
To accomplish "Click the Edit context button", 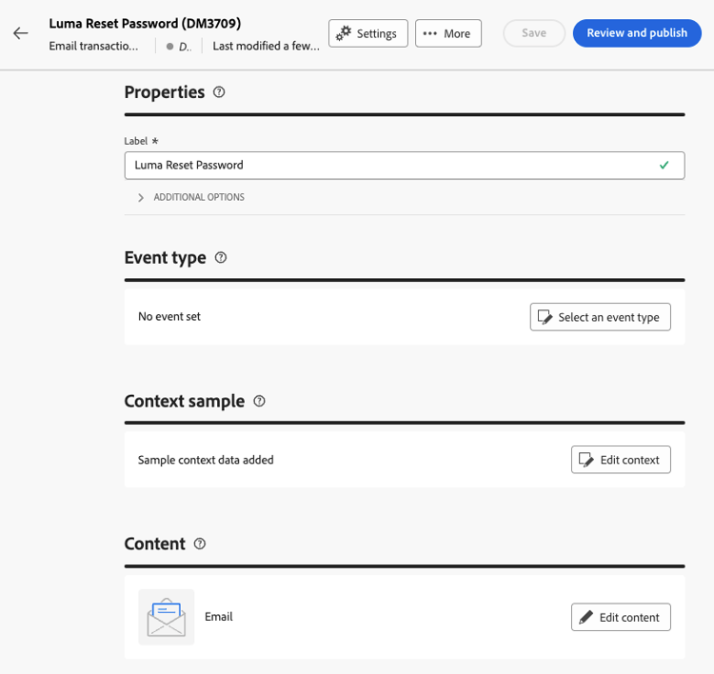I will click(621, 460).
